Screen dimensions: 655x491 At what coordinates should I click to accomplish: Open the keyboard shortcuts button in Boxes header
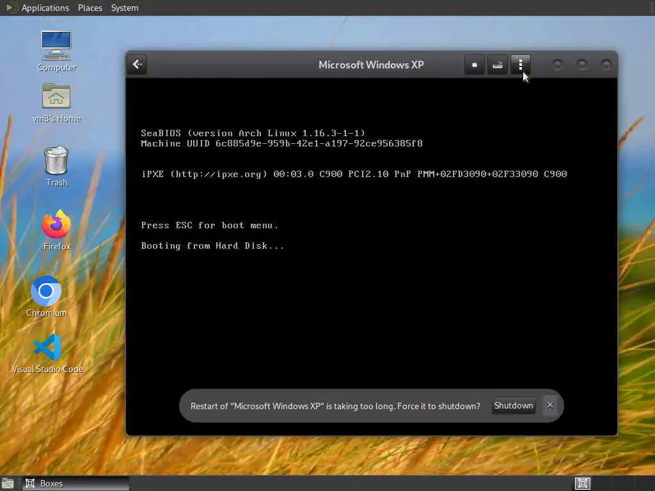click(x=498, y=65)
